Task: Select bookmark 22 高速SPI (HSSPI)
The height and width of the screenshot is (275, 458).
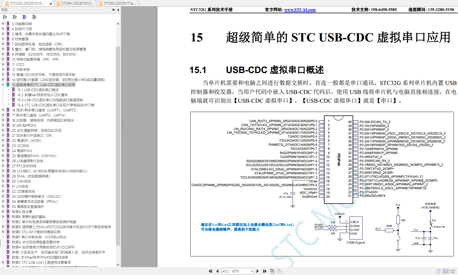Action: click(27, 140)
